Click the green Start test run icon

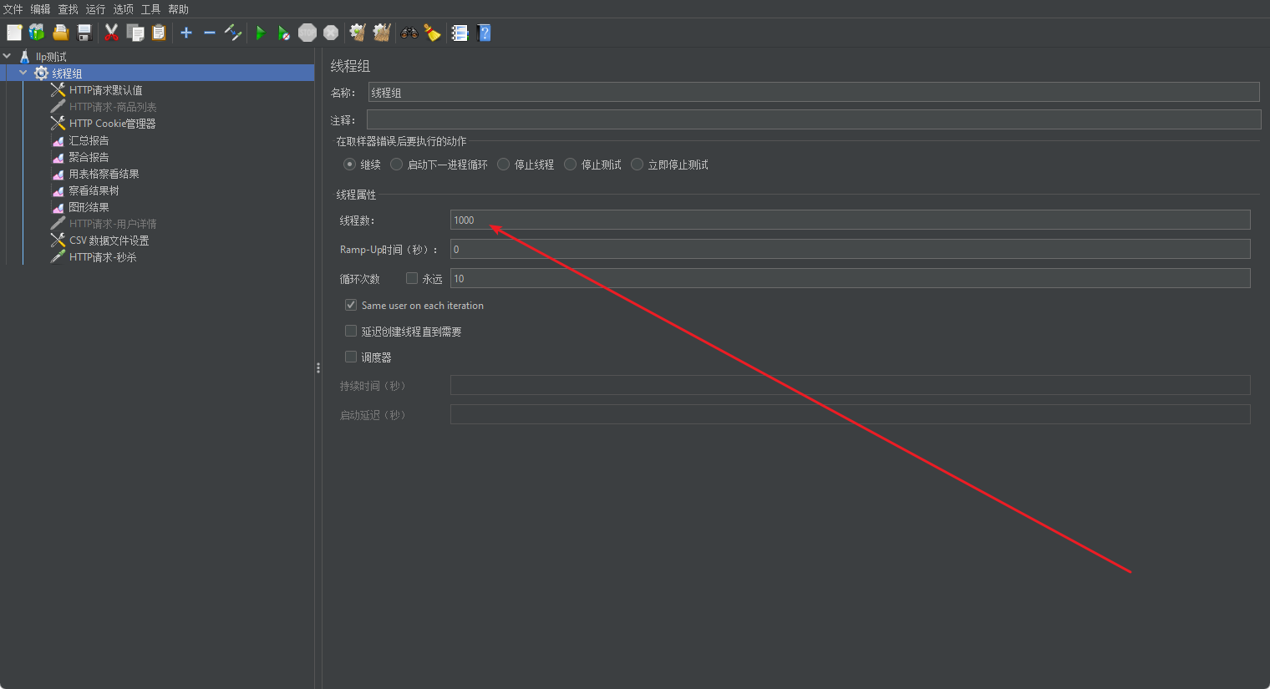[x=261, y=33]
